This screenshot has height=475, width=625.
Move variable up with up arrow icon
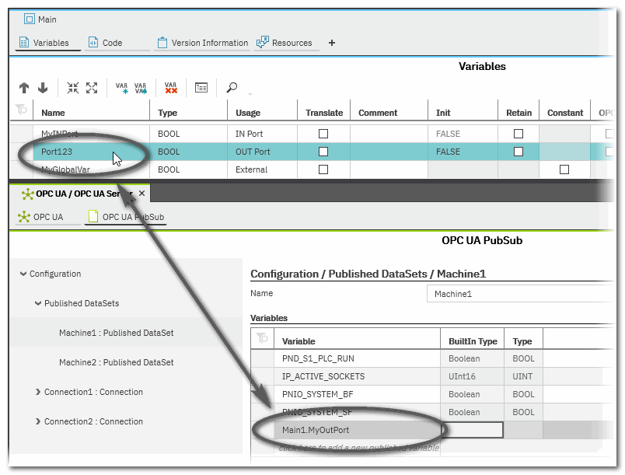pyautogui.click(x=24, y=88)
